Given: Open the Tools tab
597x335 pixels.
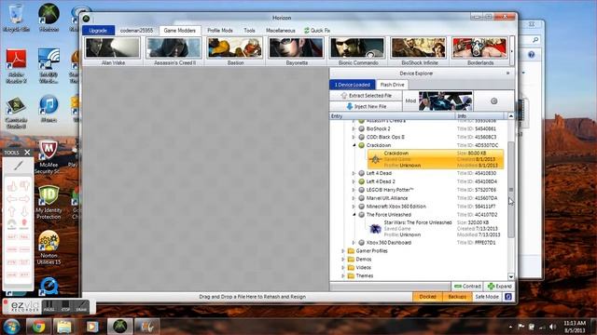Looking at the screenshot, I should coord(249,31).
